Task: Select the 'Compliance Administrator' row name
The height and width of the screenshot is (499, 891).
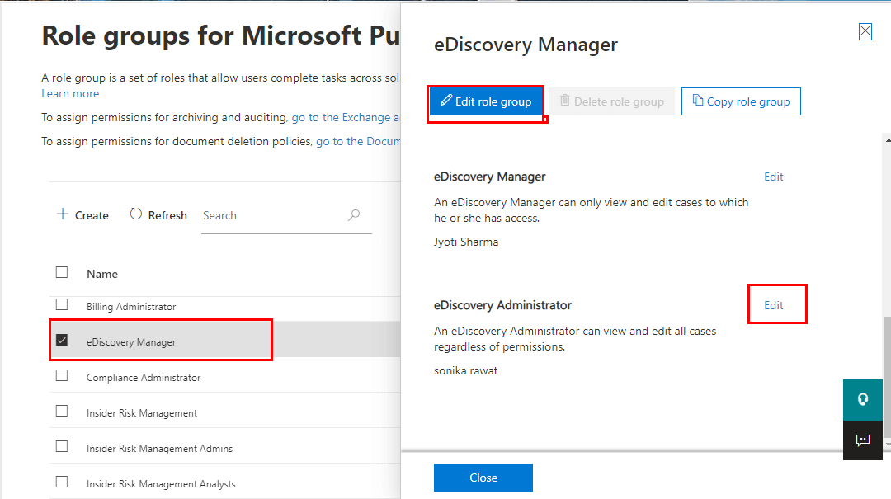Action: point(144,378)
